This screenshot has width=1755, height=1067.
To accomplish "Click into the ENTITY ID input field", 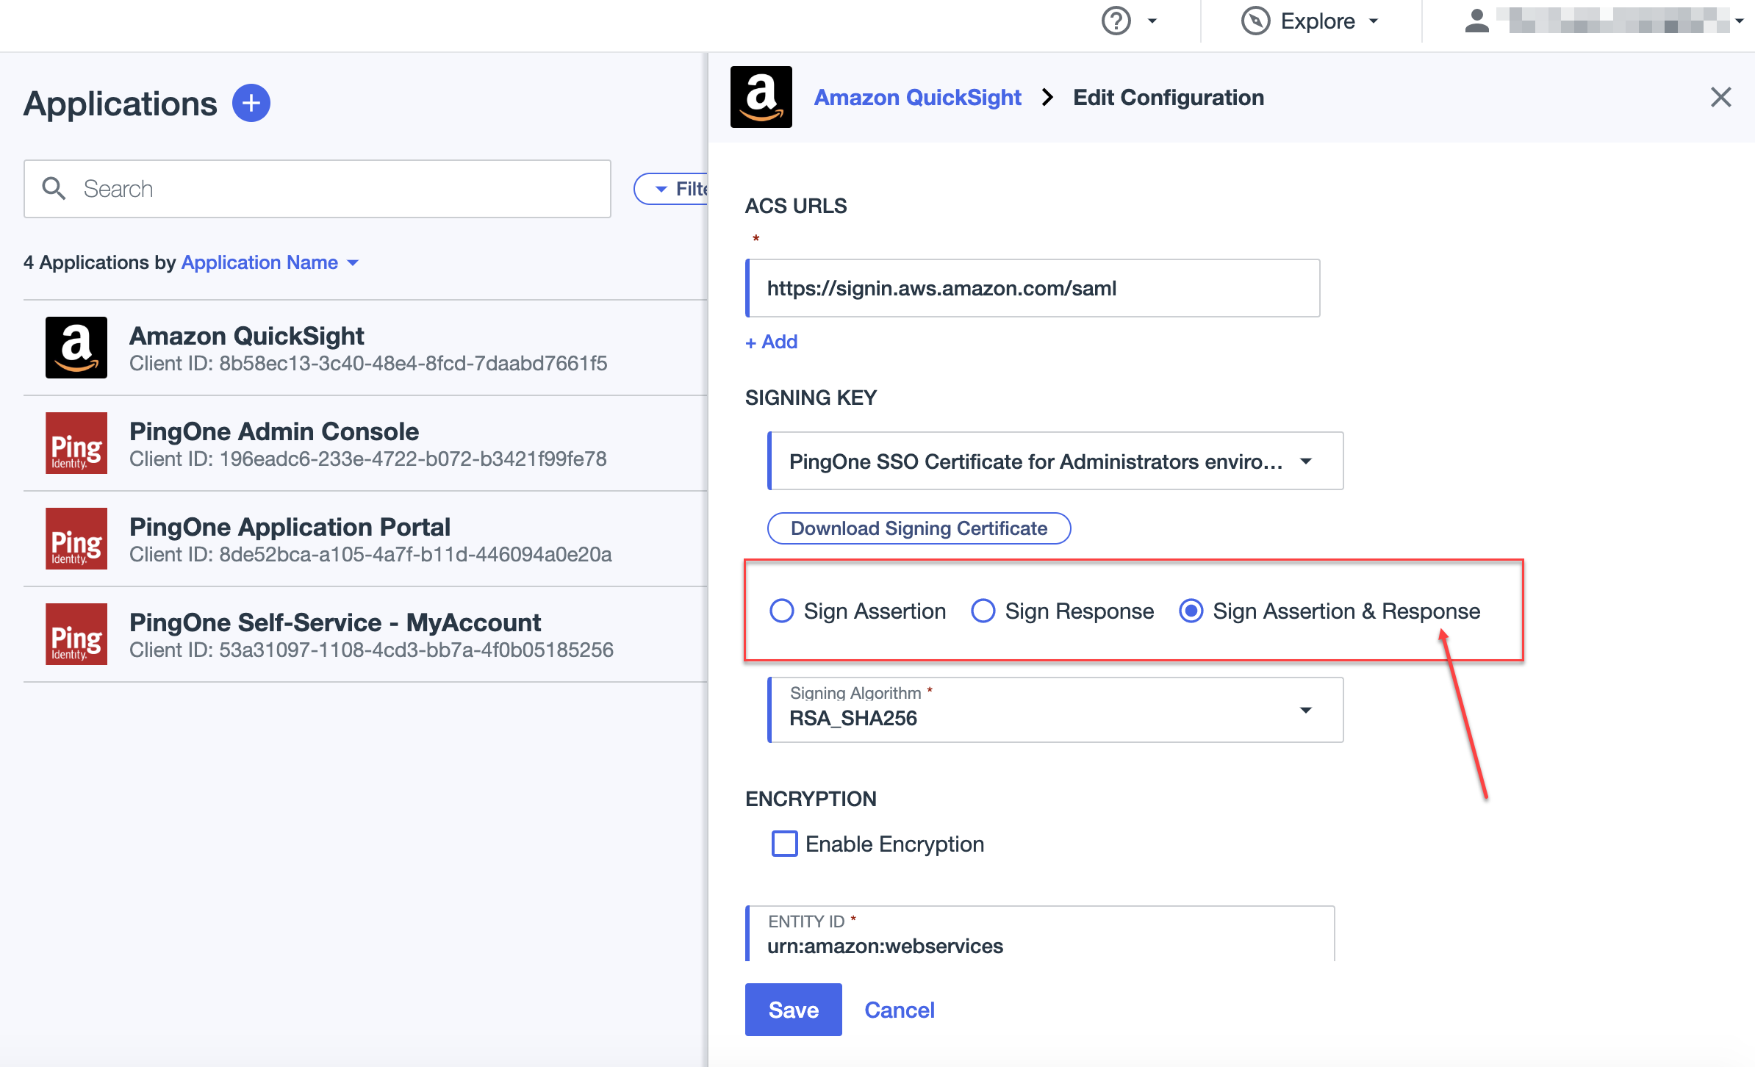I will coord(1039,946).
